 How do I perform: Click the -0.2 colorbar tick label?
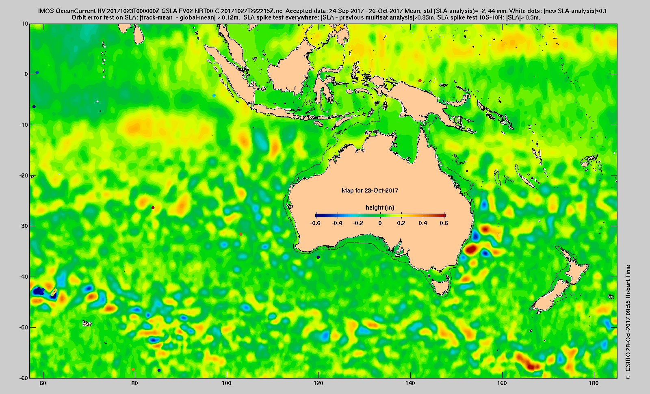pos(358,223)
